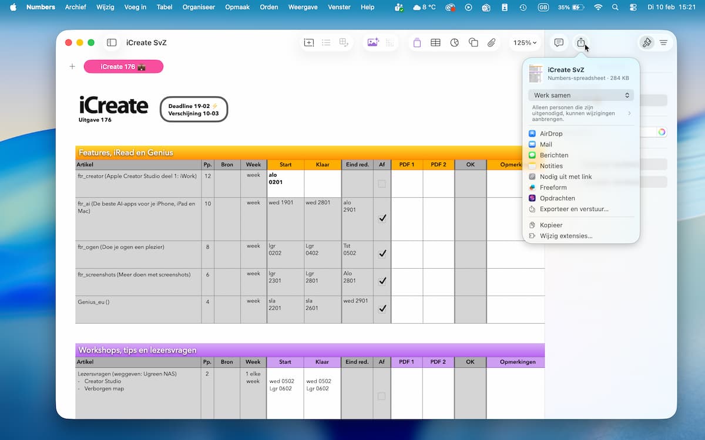The height and width of the screenshot is (440, 705).
Task: Expand the share permissions chevron
Action: (x=629, y=113)
